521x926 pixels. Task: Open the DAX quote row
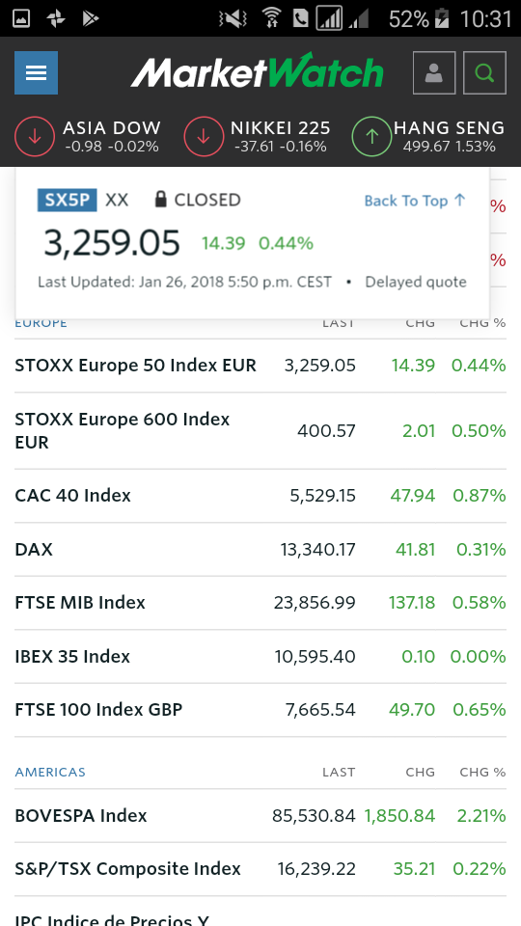click(x=260, y=549)
